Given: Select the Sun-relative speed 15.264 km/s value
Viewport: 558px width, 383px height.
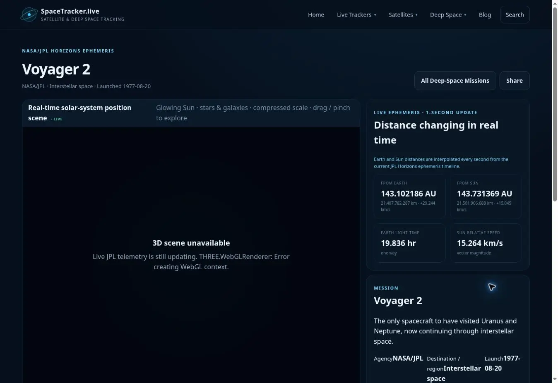Looking at the screenshot, I should coord(480,243).
